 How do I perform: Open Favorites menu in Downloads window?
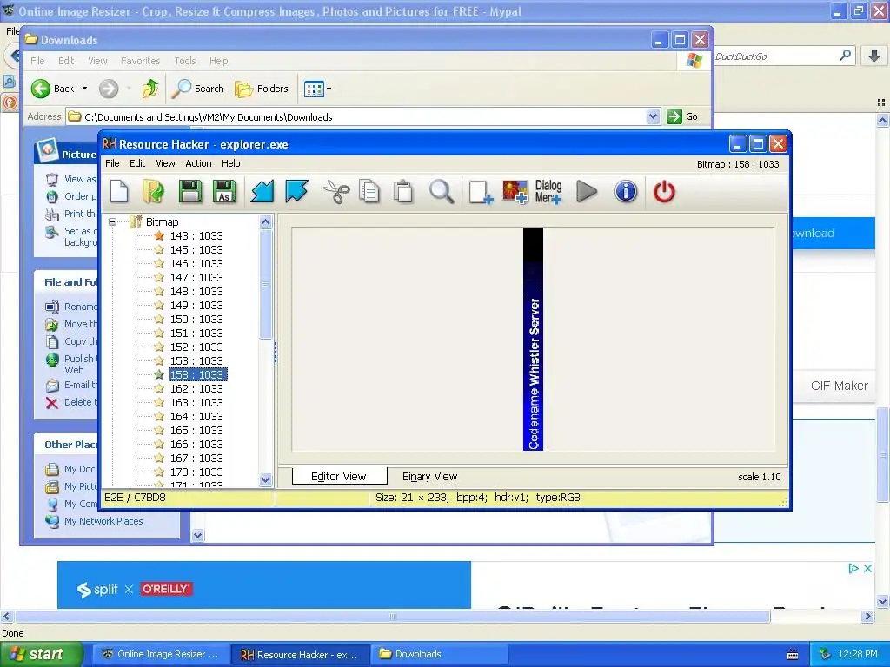tap(140, 61)
